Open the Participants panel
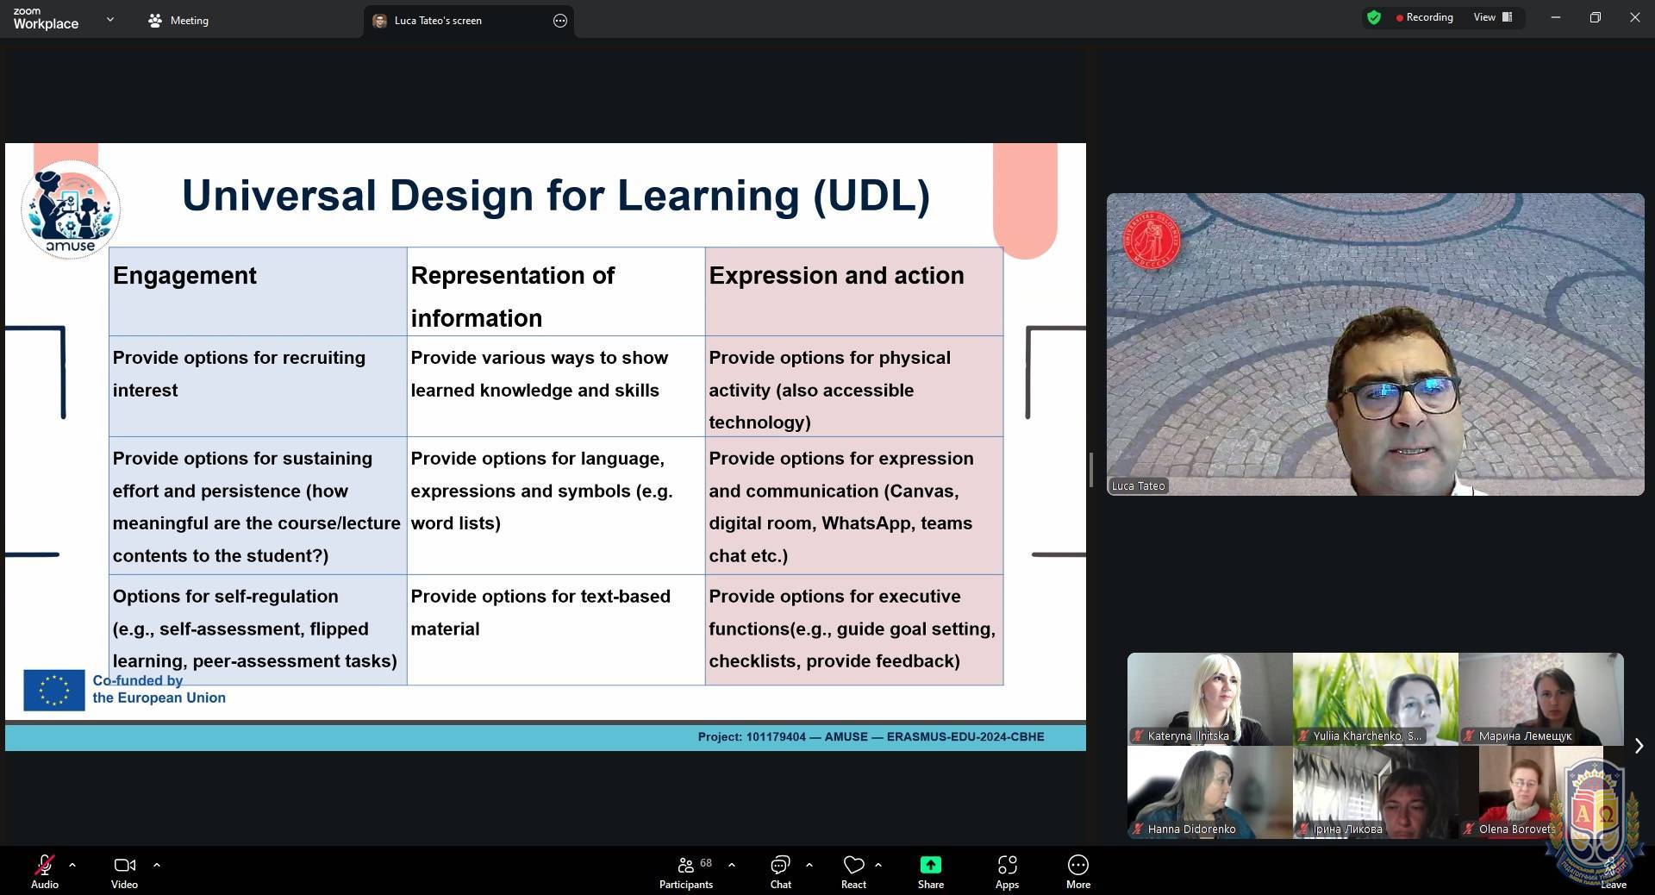This screenshot has width=1655, height=895. tap(686, 870)
